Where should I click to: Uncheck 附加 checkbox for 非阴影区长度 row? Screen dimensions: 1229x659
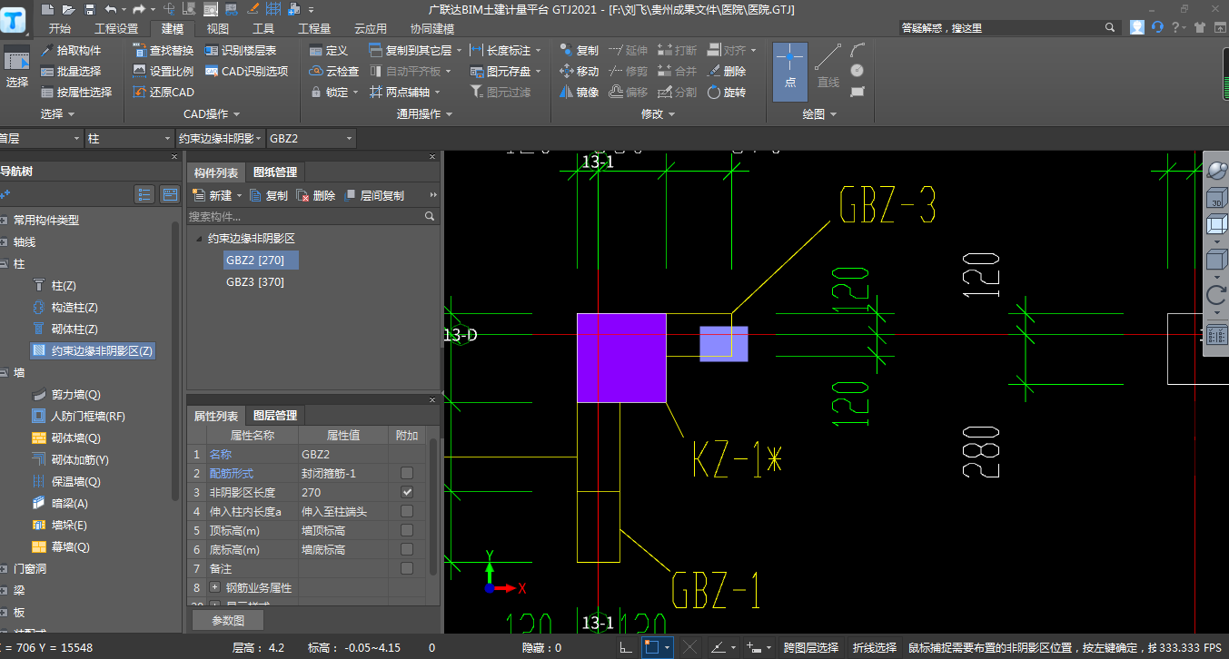pyautogui.click(x=407, y=492)
